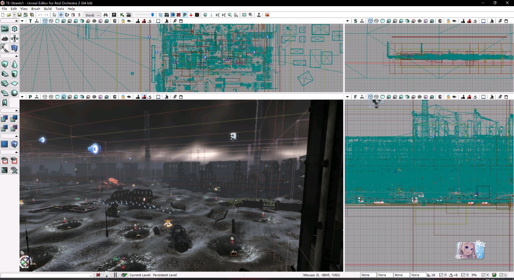Screen dimensions: 514x280
Task: Pick the Cone brush builder
Action: 14,64
